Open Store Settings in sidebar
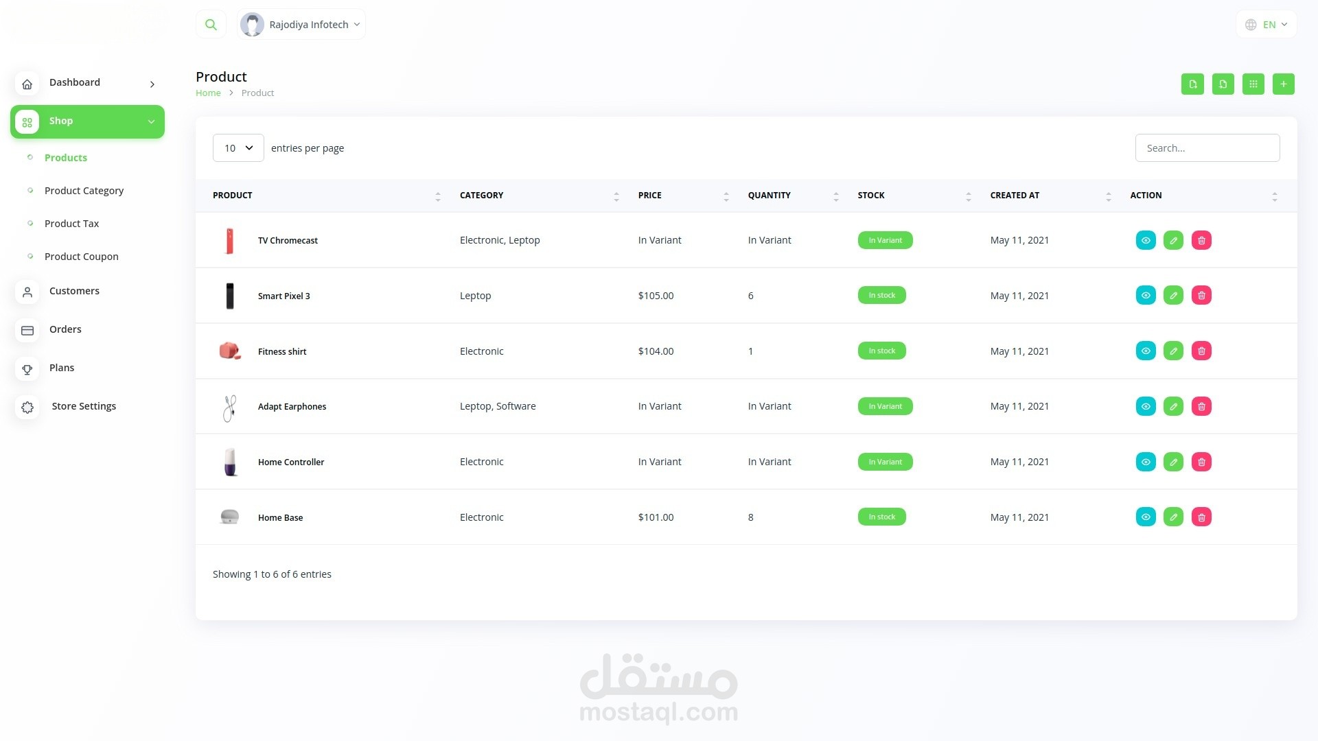Viewport: 1318px width, 741px height. 84,406
